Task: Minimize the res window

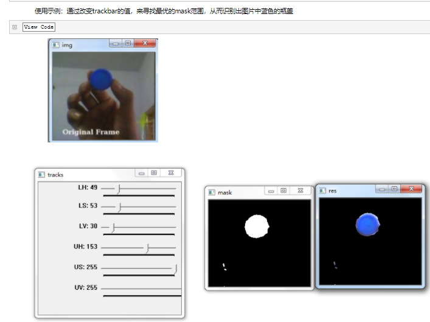Action: [382, 189]
